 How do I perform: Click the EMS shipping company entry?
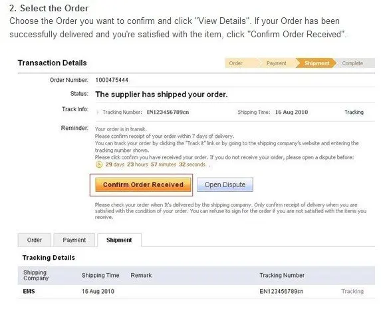pos(29,291)
